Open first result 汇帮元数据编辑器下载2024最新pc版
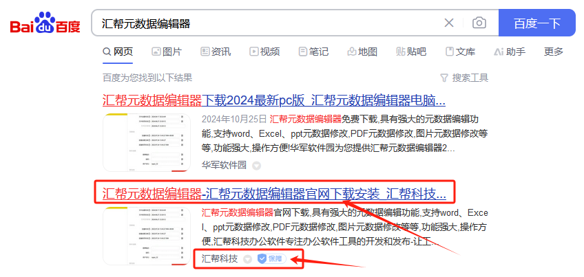This screenshot has width=584, height=277. 274,100
